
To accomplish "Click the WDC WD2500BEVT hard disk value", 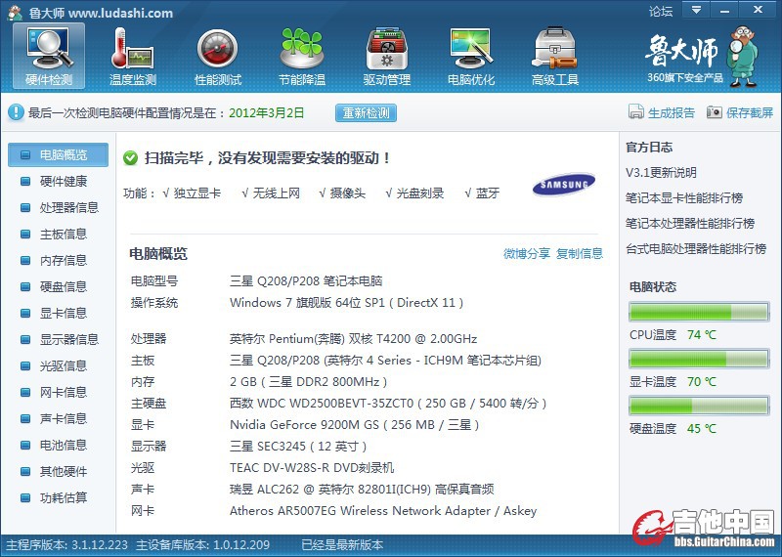I will click(388, 404).
